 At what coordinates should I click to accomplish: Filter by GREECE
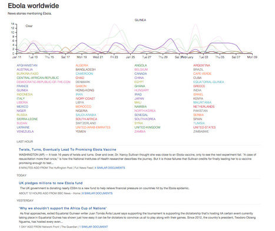pos(199,86)
